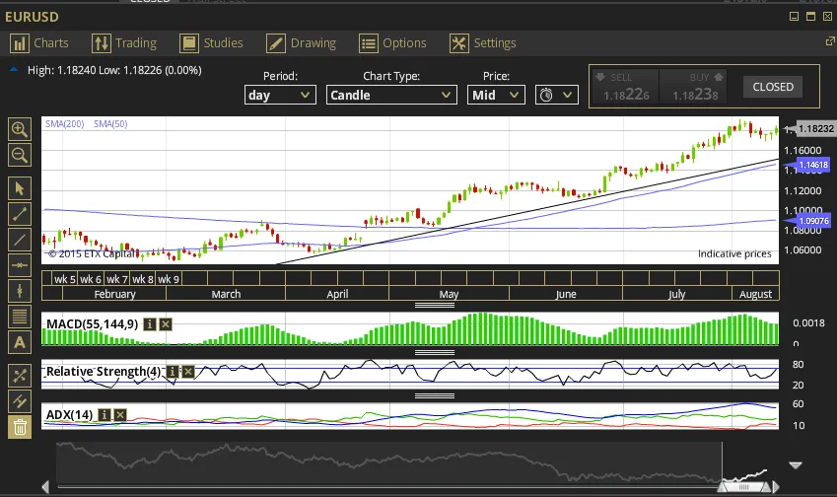This screenshot has height=497, width=837.
Task: Click the April month on time axis
Action: pyautogui.click(x=337, y=294)
